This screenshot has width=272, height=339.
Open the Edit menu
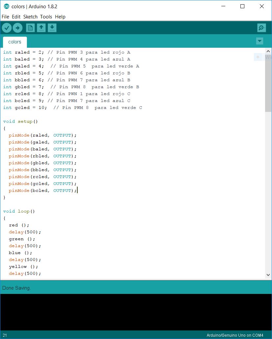(16, 17)
